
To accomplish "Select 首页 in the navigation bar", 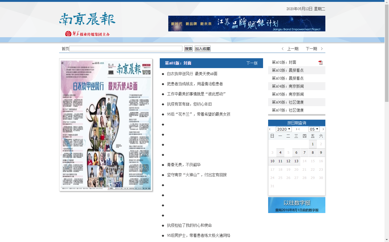I will (65, 48).
